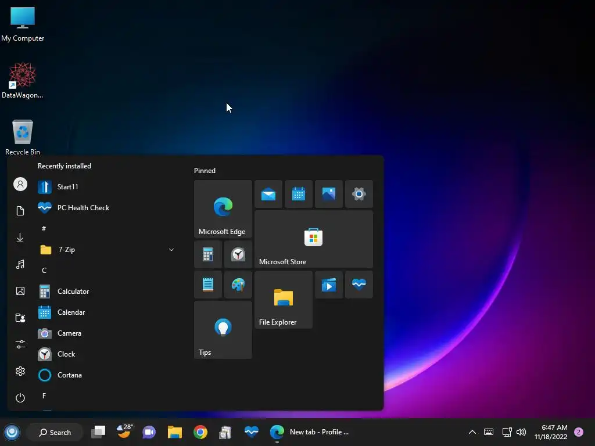The width and height of the screenshot is (595, 446).
Task: Open Pictures from the Start sidebar
Action: 20,291
